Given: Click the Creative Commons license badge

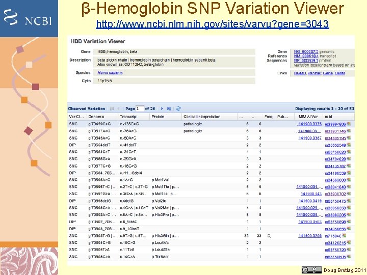Looking at the screenshot, I should click(x=311, y=270).
